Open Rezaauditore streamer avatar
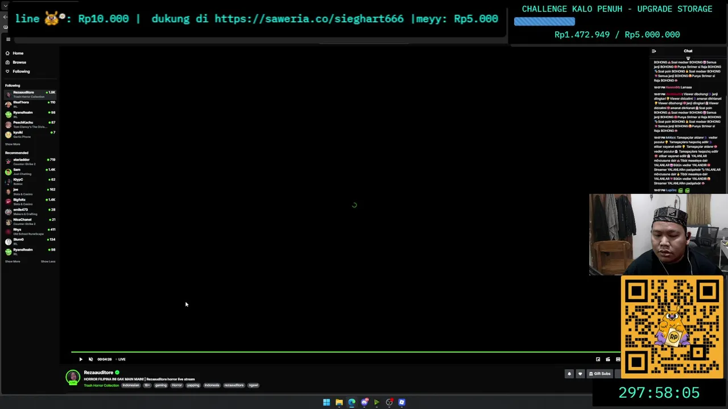 point(73,377)
